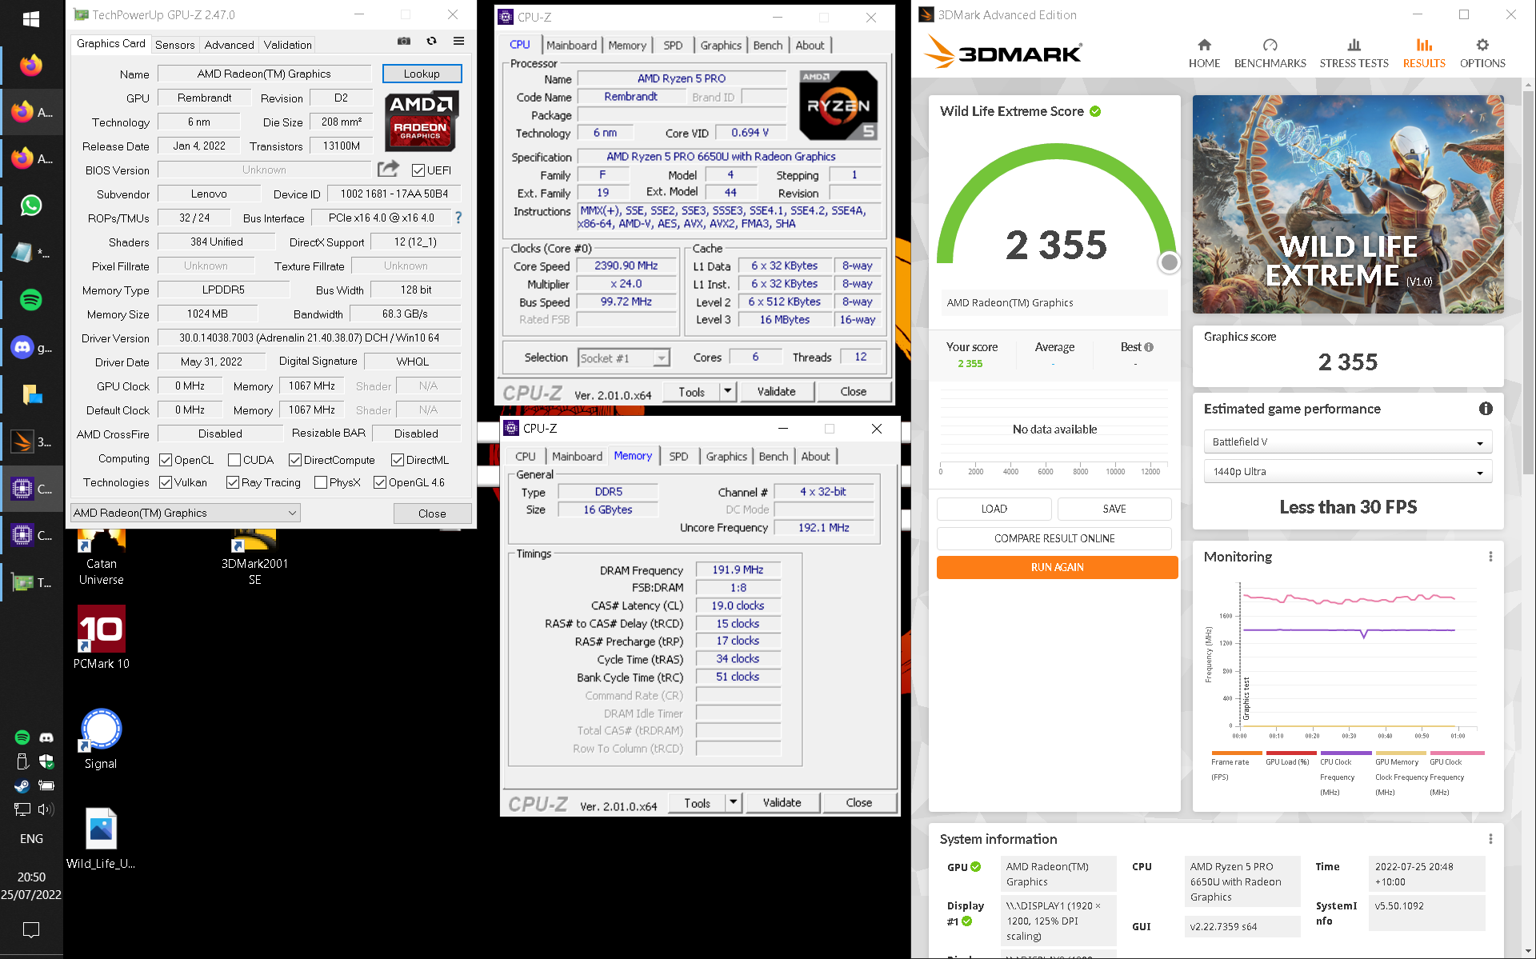The width and height of the screenshot is (1536, 959).
Task: Open WhatsApp from the taskbar
Action: coord(31,206)
